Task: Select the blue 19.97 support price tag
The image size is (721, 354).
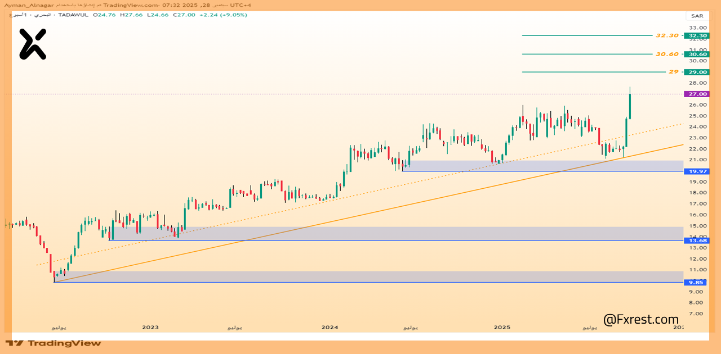Action: click(697, 171)
